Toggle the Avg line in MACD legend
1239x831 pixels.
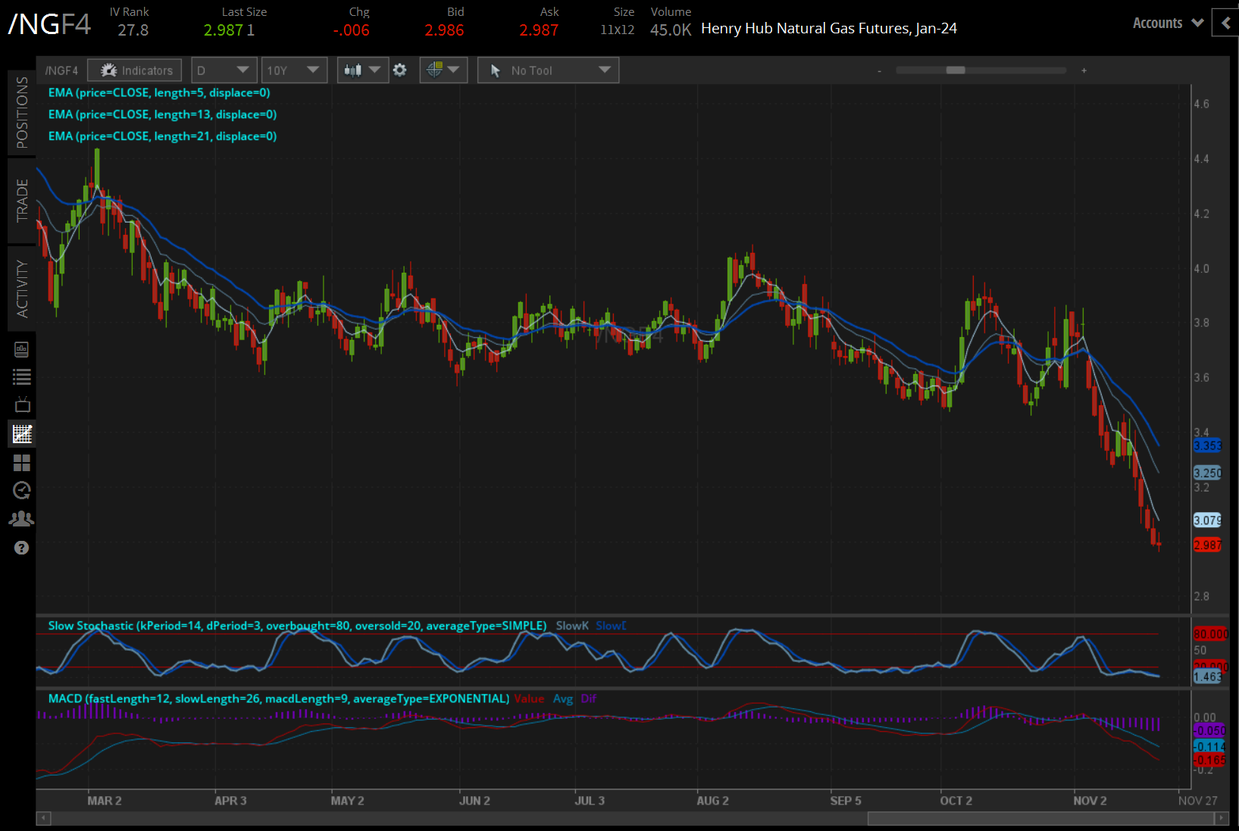point(563,698)
